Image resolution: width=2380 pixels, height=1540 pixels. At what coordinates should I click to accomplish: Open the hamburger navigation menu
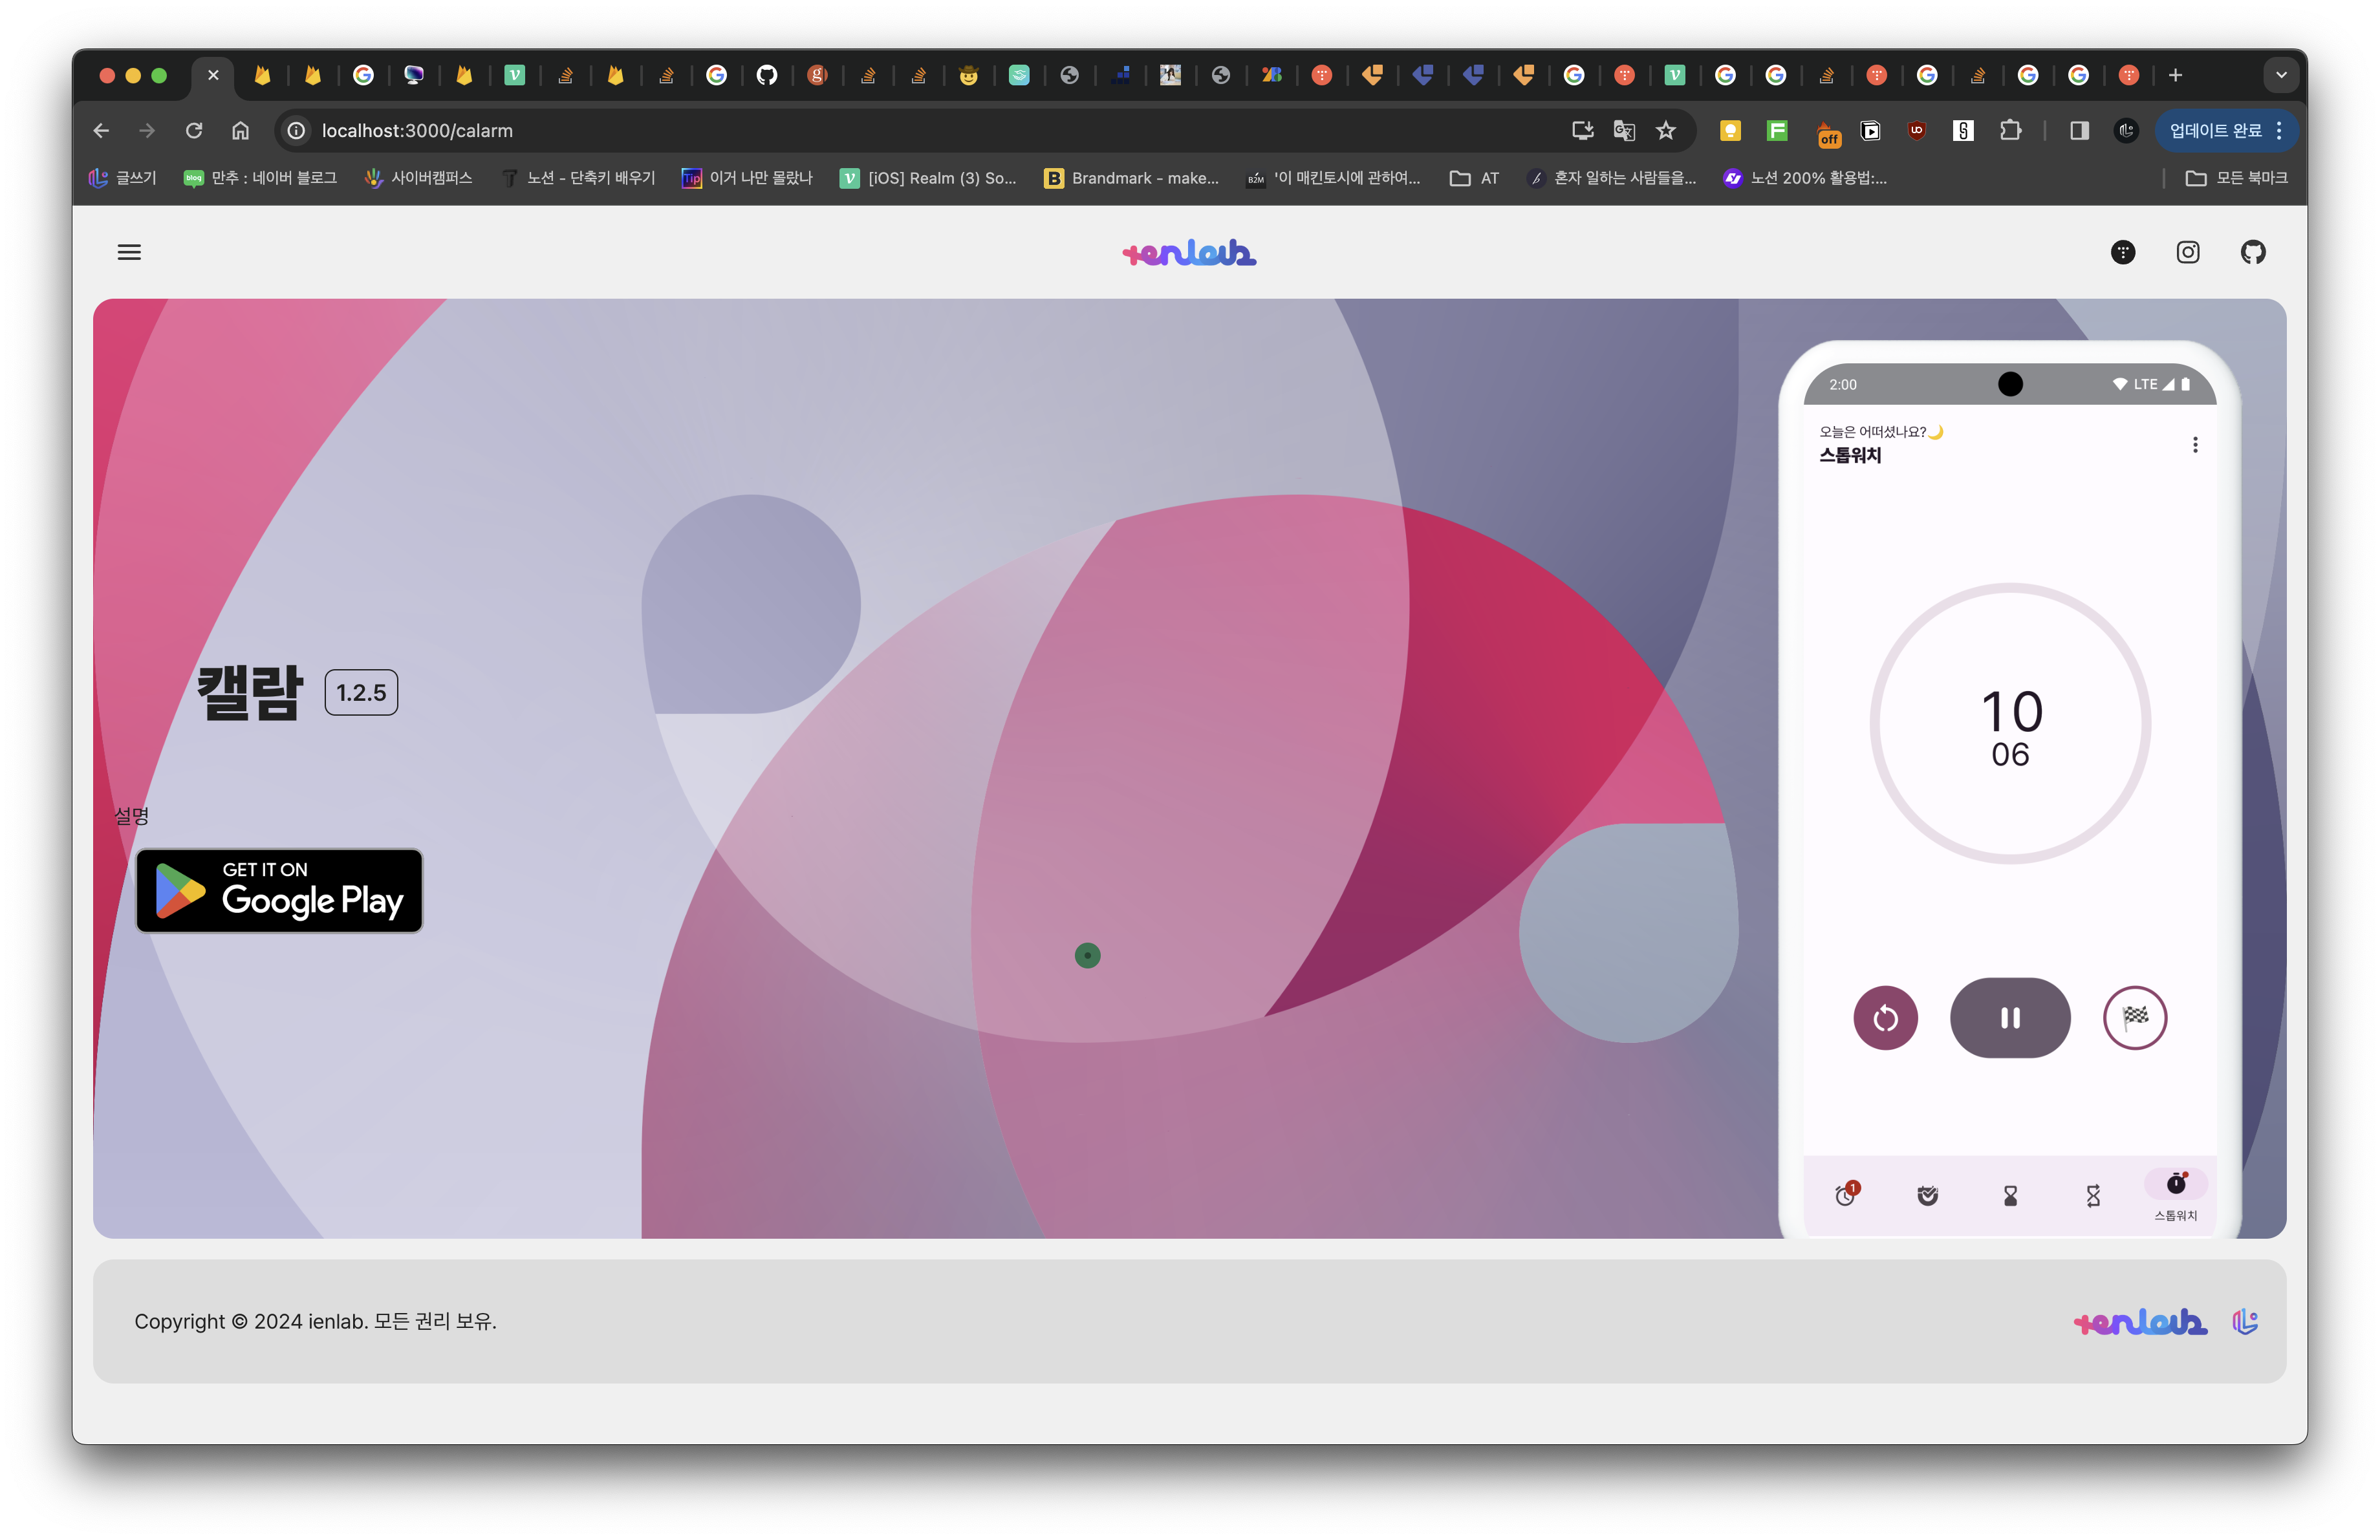click(x=129, y=252)
